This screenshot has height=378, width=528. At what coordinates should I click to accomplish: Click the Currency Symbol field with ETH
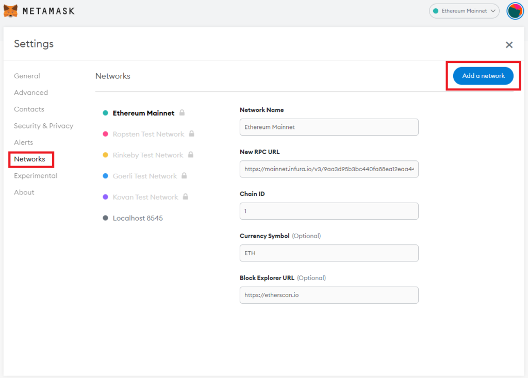pos(329,253)
